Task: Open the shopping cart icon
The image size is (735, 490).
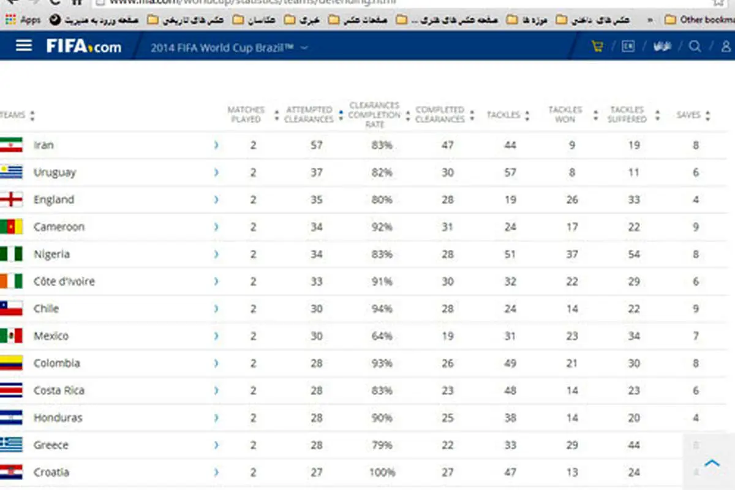Action: (597, 47)
